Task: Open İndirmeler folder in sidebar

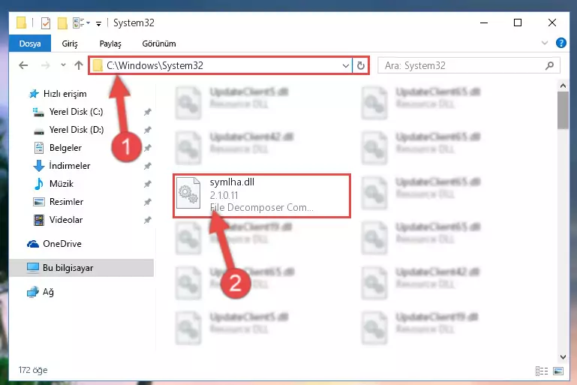Action: 70,166
